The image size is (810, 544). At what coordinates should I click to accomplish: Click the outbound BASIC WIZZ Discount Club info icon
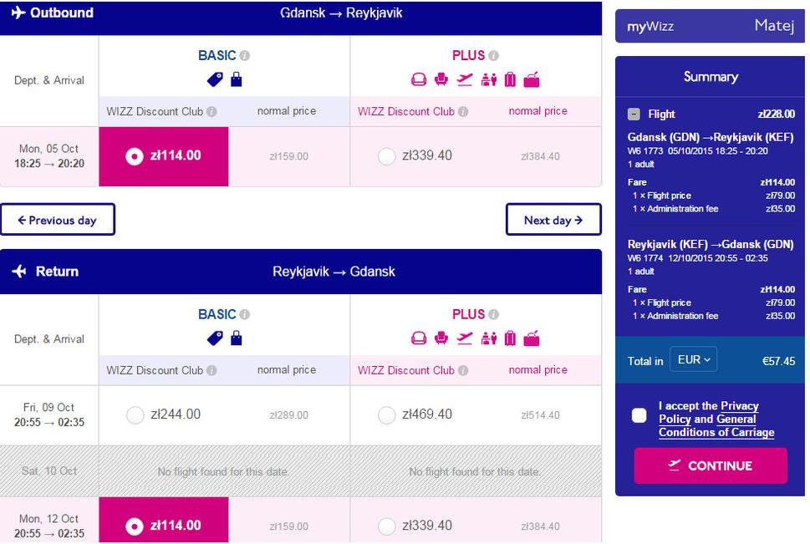(x=211, y=112)
